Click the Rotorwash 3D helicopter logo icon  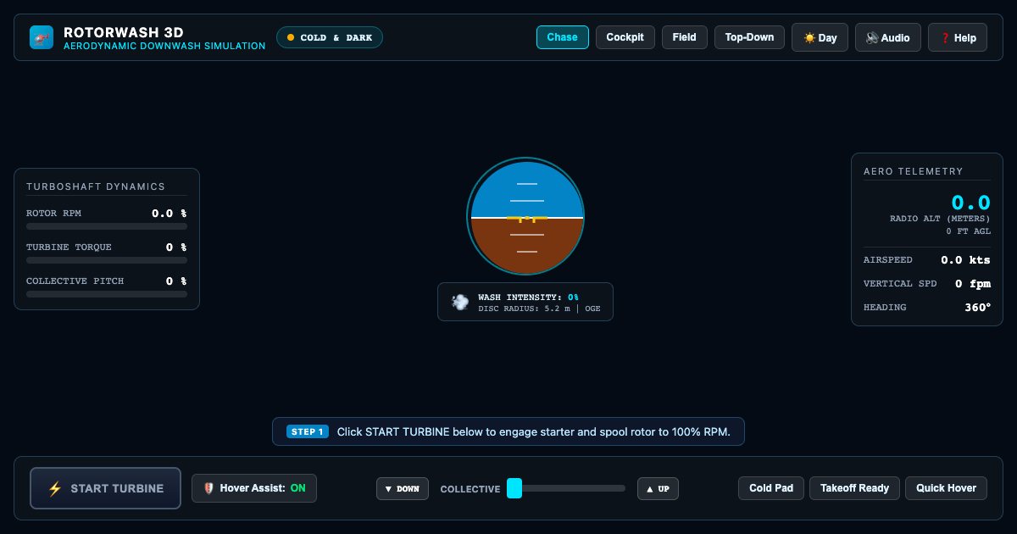(x=42, y=37)
